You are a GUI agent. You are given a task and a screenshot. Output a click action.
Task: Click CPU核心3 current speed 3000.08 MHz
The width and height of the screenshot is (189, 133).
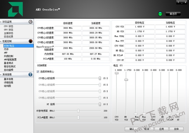pyautogui.click(x=96, y=42)
